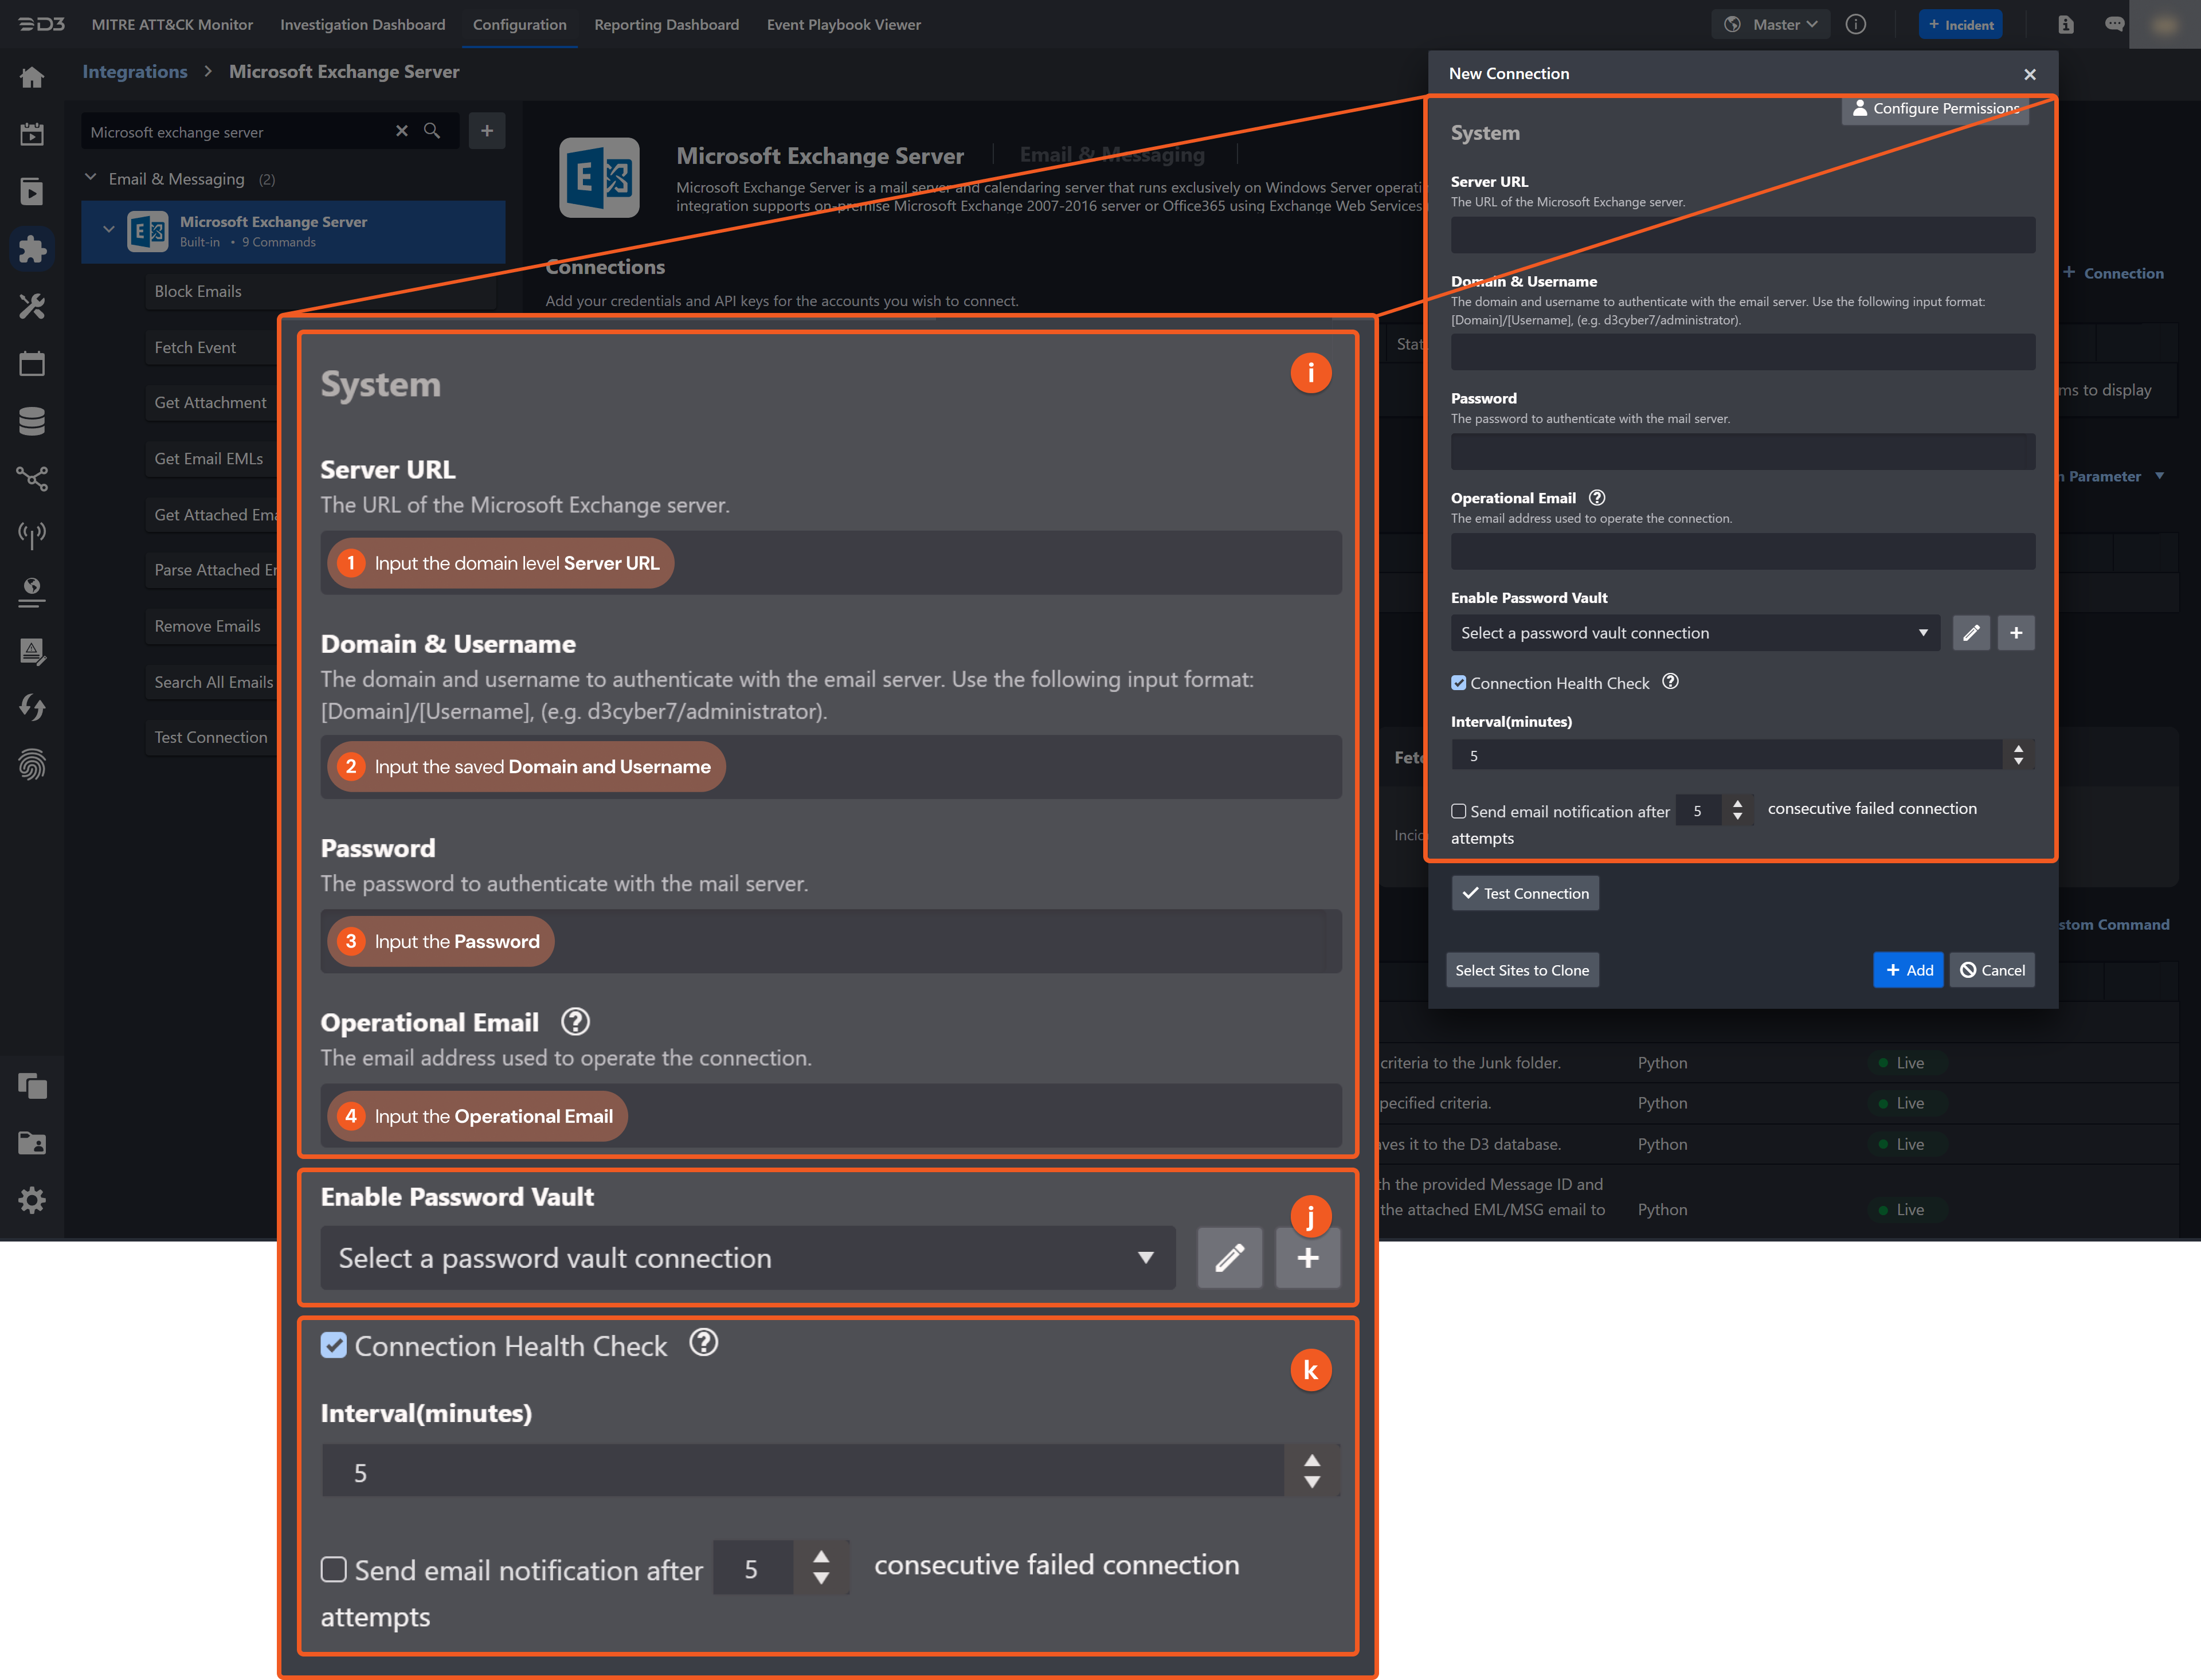This screenshot has width=2201, height=1680.
Task: Open the Master version dropdown
Action: pyautogui.click(x=1770, y=24)
